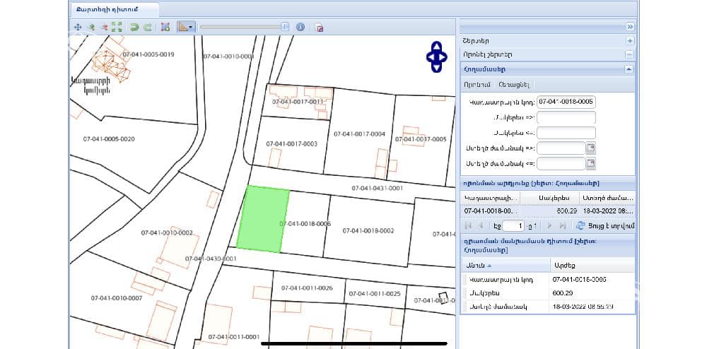Click the value 600.29 in details grid
Viewport: 707px width, 349px height.
coord(563,293)
